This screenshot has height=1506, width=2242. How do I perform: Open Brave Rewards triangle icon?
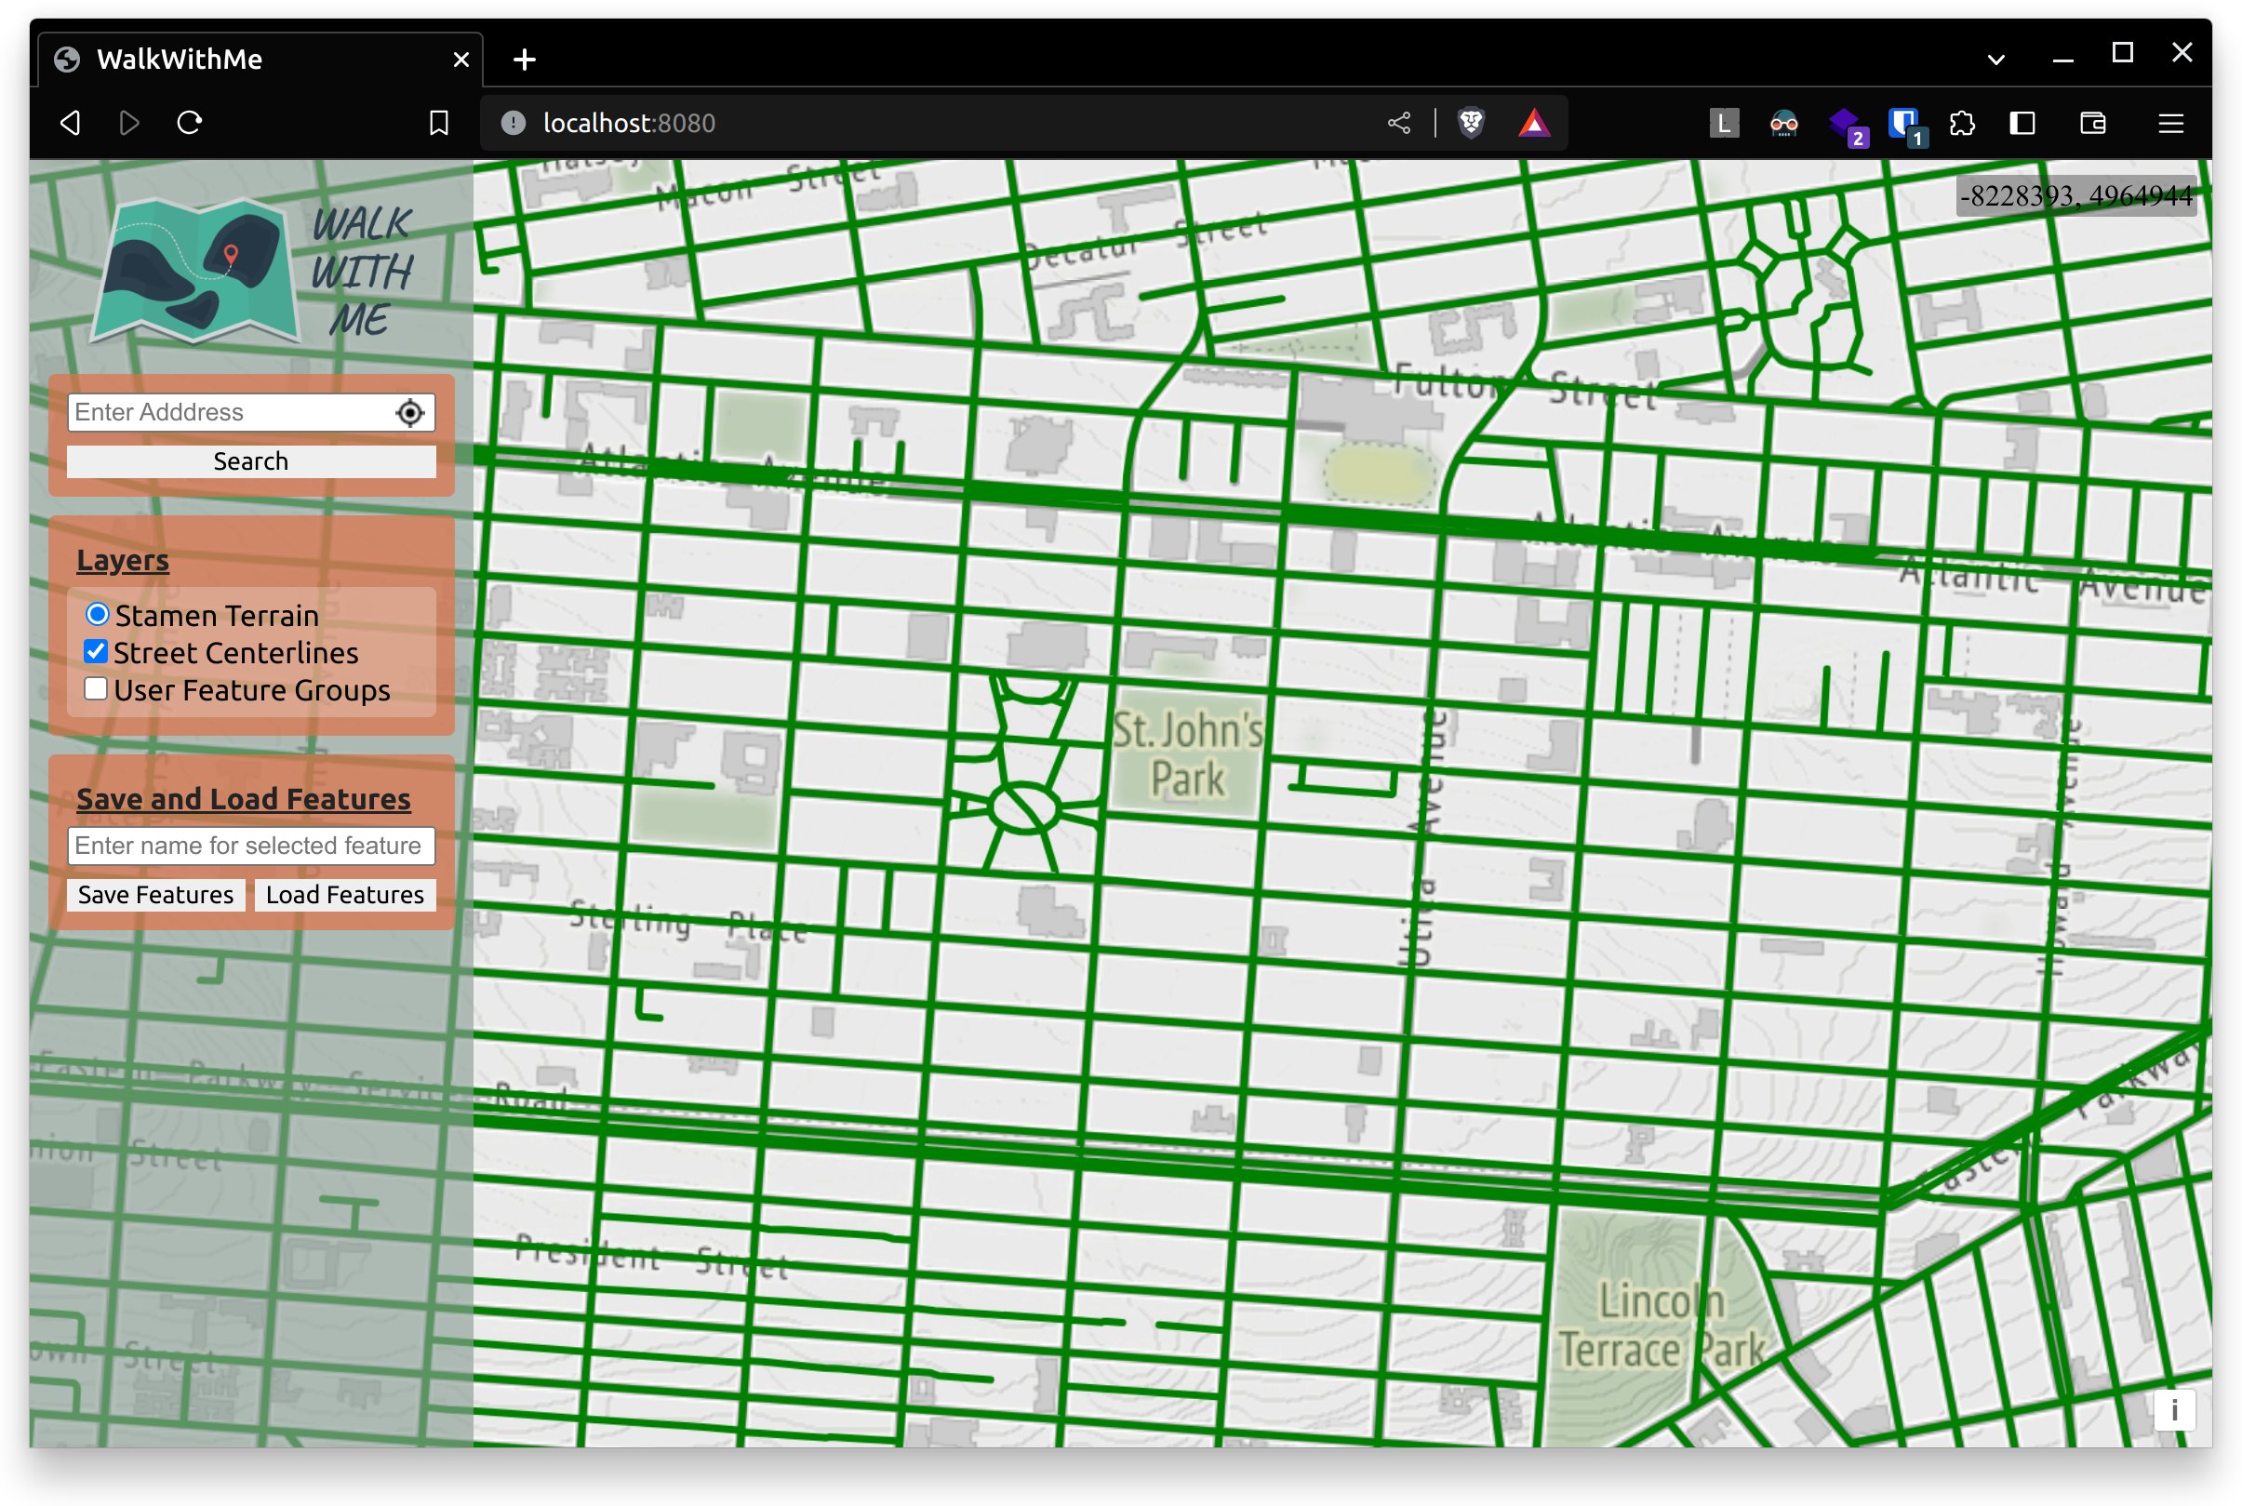[x=1534, y=123]
